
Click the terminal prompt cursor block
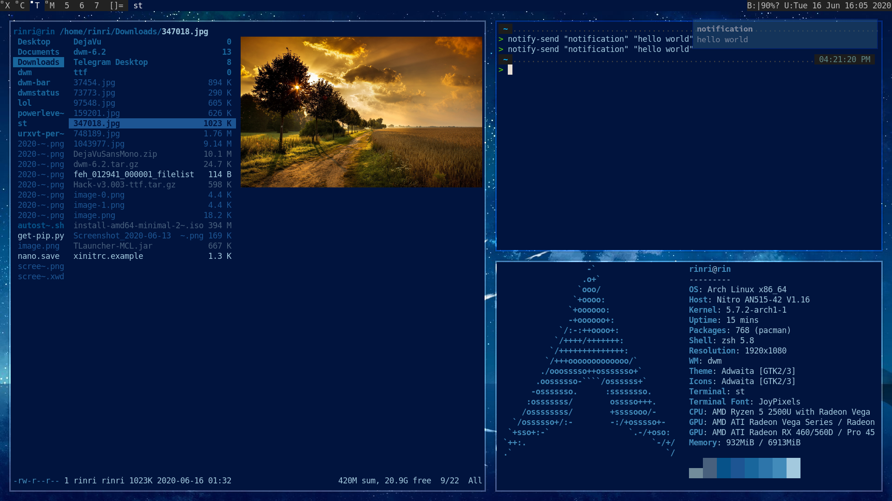(x=510, y=70)
